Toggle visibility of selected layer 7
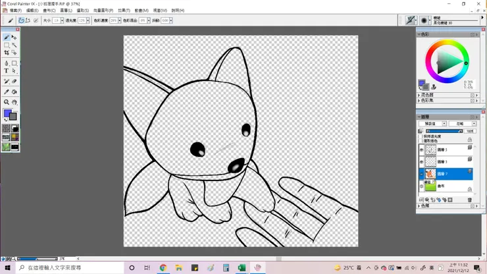The height and width of the screenshot is (274, 487). pos(421,174)
